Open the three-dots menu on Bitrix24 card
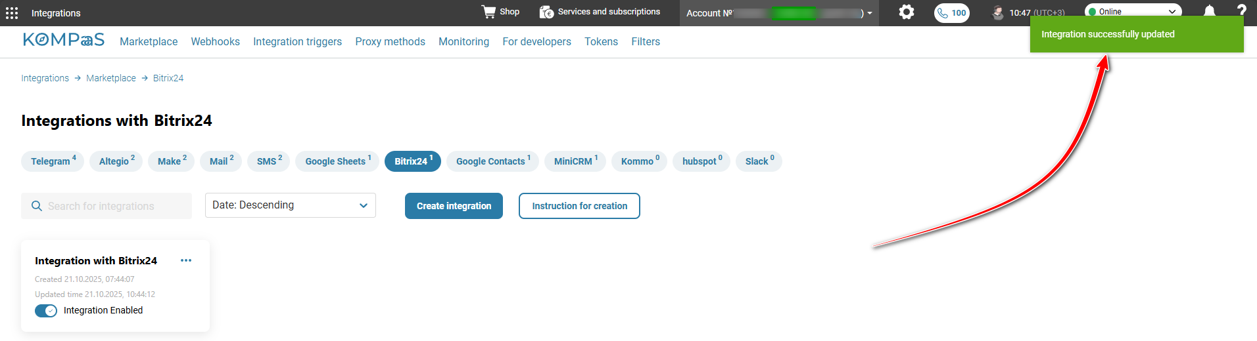 186,260
